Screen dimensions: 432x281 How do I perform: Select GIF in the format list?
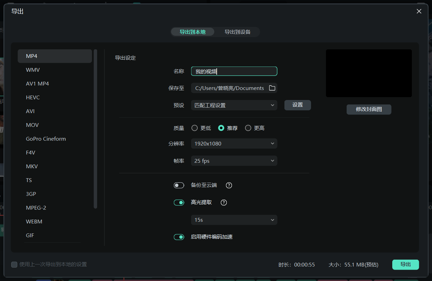pyautogui.click(x=30, y=235)
